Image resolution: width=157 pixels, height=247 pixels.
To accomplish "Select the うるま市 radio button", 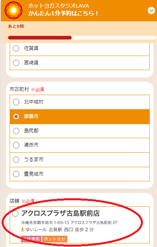I will (x=16, y=160).
